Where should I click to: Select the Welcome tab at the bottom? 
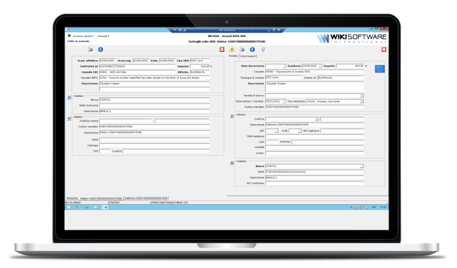(72, 198)
